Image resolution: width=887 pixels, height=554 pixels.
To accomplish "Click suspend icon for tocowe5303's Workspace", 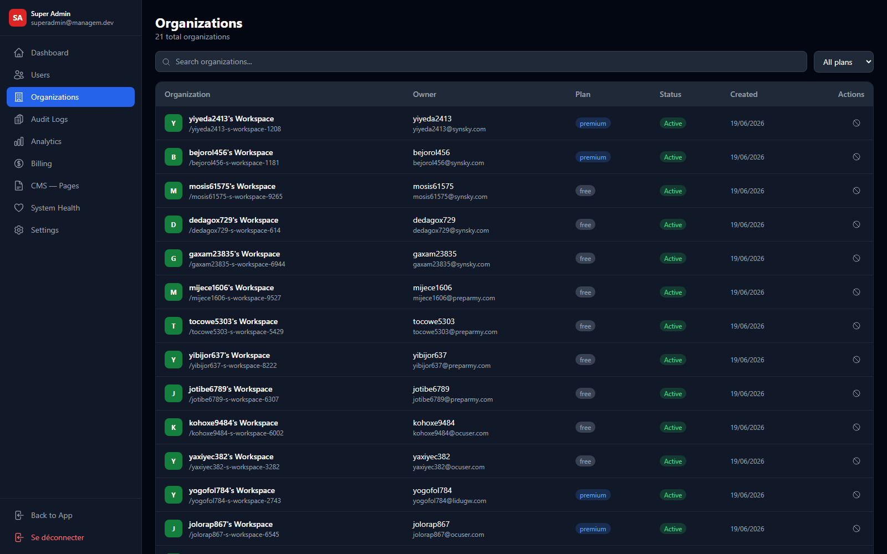I will click(x=857, y=326).
